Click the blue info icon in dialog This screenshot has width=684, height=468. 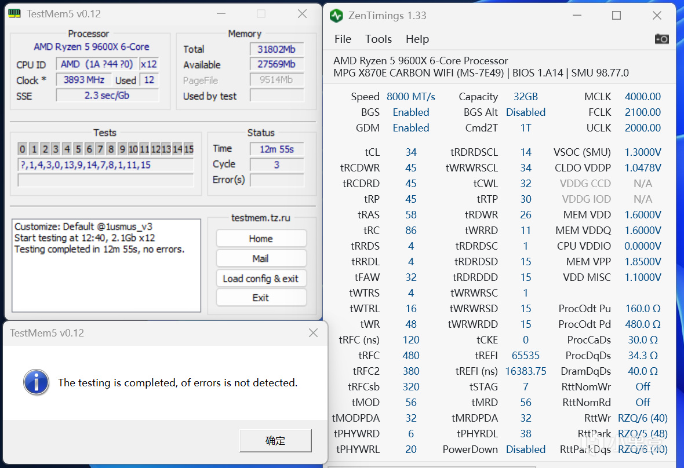35,383
